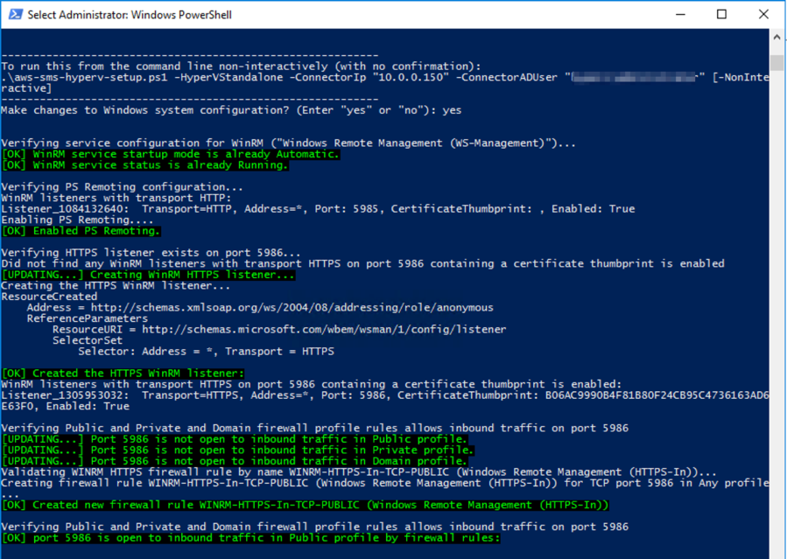The width and height of the screenshot is (787, 559).
Task: Click the 'Selector: Address = *, Transport = HTTPS' line
Action: [x=207, y=352]
